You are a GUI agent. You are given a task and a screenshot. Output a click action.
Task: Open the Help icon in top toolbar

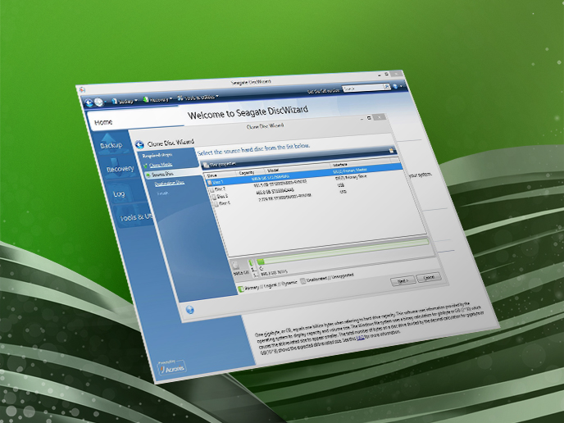click(x=396, y=86)
